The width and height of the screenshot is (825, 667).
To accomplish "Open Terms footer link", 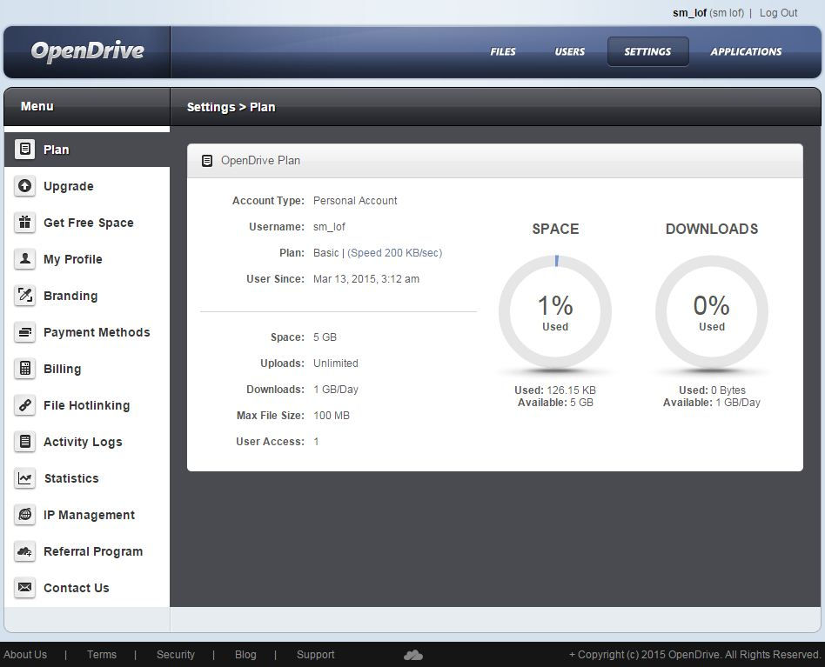I will click(x=102, y=654).
